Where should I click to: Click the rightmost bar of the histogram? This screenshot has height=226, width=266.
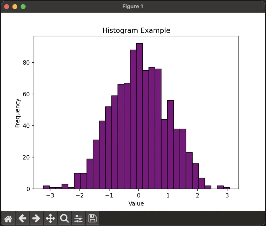point(227,188)
